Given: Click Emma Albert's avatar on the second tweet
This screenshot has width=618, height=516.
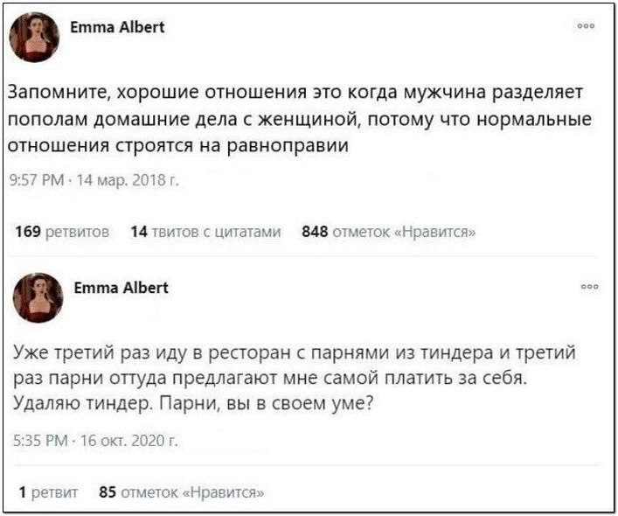Looking at the screenshot, I should [38, 297].
